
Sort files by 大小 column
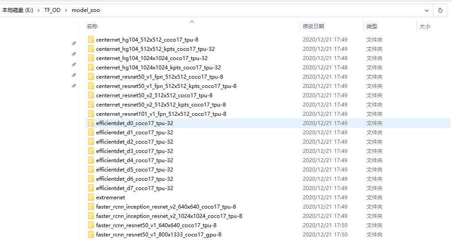tap(425, 26)
